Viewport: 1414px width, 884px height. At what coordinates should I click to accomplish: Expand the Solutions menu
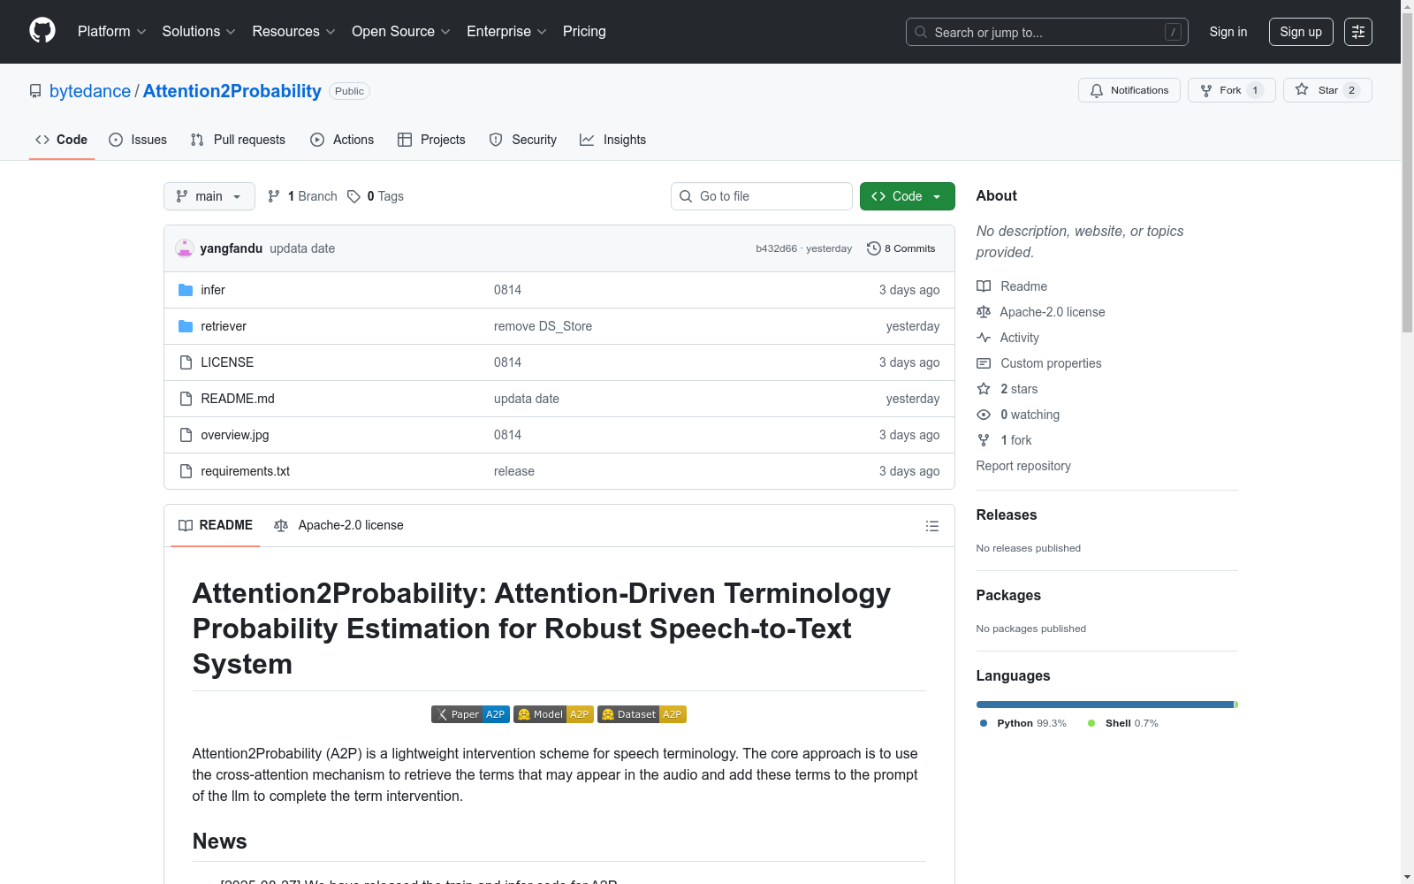(x=199, y=32)
